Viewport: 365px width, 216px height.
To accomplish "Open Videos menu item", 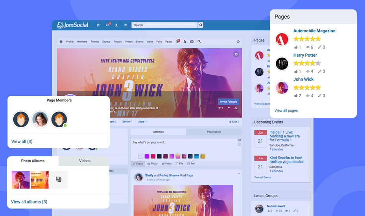I will pyautogui.click(x=129, y=42).
